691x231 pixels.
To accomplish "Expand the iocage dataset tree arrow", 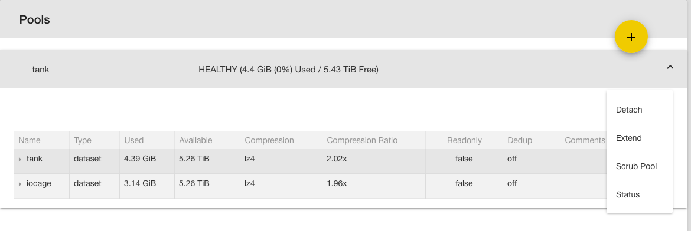I will click(20, 184).
